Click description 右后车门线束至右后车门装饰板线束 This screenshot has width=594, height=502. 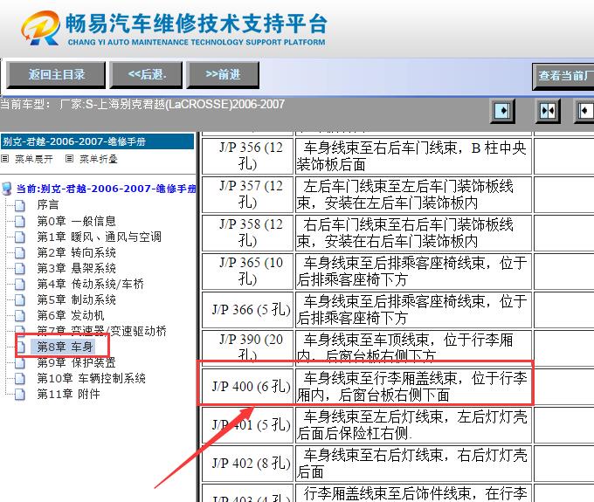(x=413, y=233)
